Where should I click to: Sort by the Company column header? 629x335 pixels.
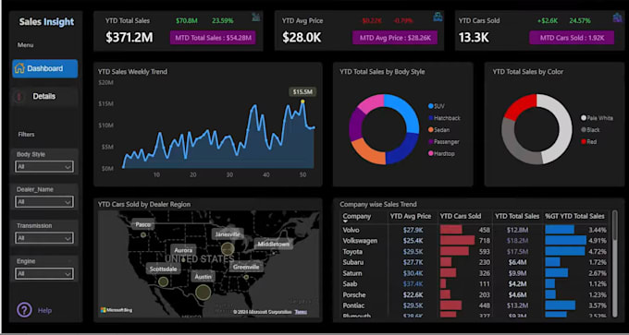pyautogui.click(x=357, y=216)
